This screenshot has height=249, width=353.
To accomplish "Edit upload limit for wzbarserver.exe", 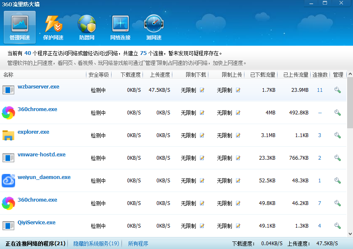I will click(238, 90).
